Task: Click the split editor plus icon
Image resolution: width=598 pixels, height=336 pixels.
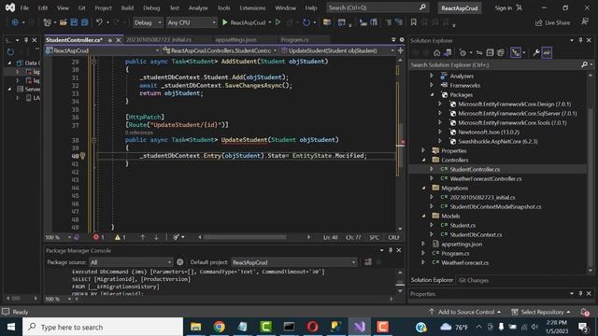Action: tap(401, 50)
